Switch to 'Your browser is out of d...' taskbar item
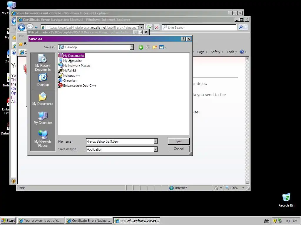The width and height of the screenshot is (301, 225). point(41,221)
